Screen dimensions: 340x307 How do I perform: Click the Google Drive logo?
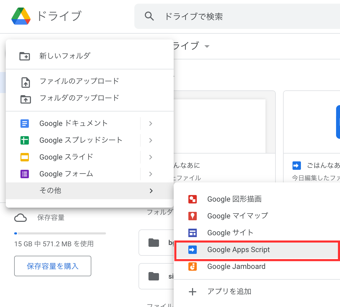[x=21, y=16]
